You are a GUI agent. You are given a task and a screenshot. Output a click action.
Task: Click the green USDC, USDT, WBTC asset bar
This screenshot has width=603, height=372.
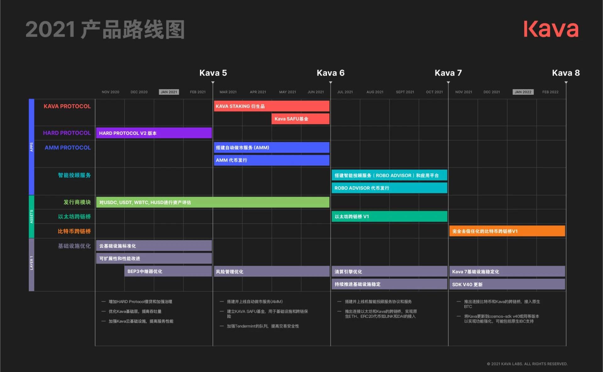(x=213, y=202)
